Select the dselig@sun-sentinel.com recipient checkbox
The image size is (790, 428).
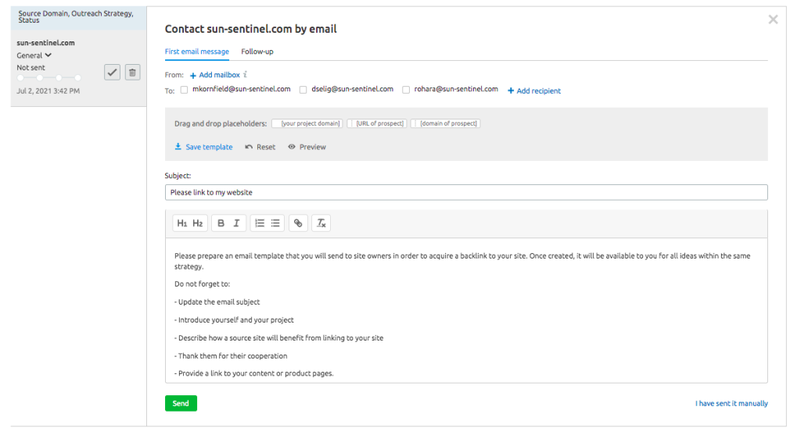303,90
